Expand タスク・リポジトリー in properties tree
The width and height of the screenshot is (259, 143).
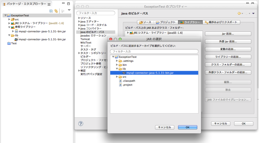[79, 53]
